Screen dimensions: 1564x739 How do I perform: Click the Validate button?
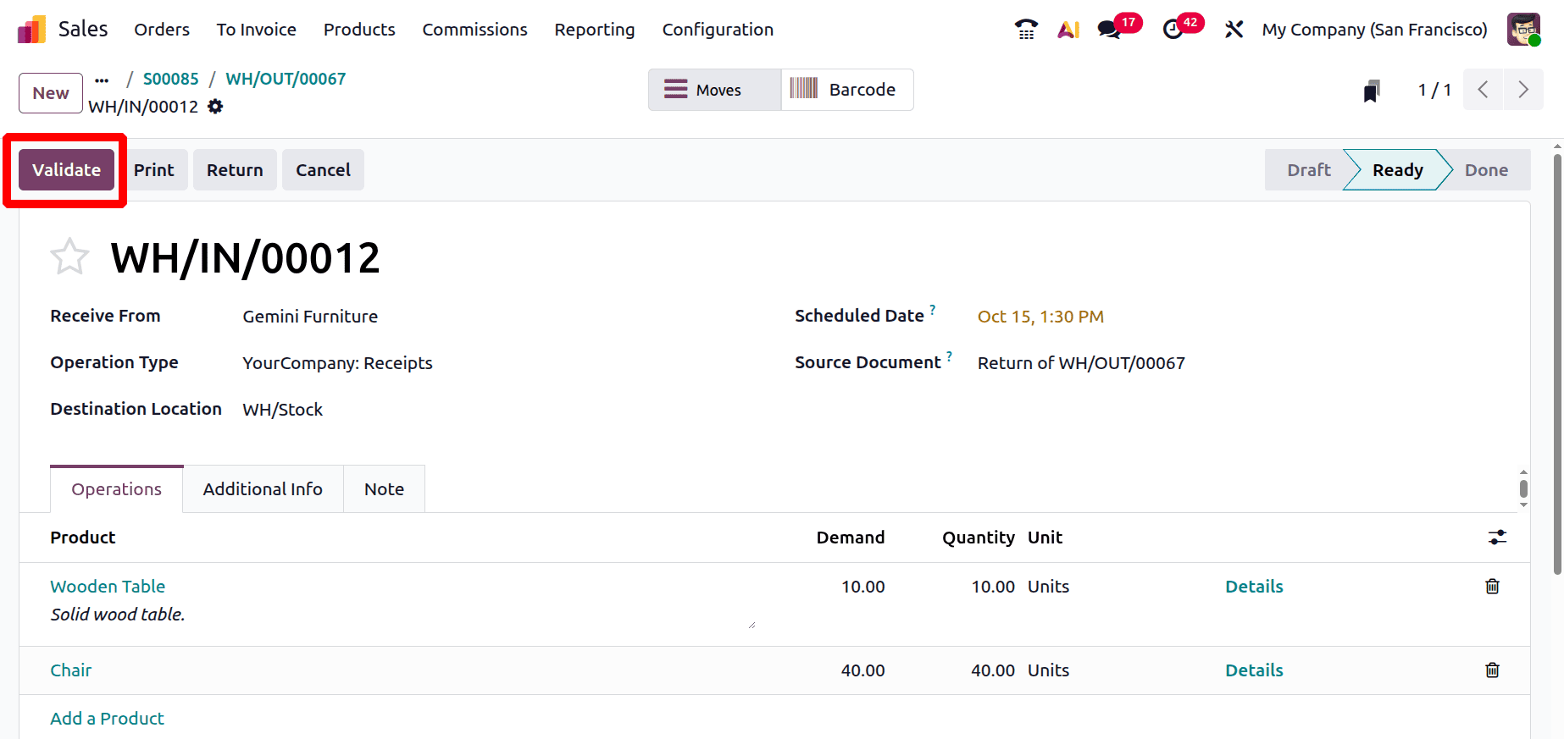coord(66,170)
